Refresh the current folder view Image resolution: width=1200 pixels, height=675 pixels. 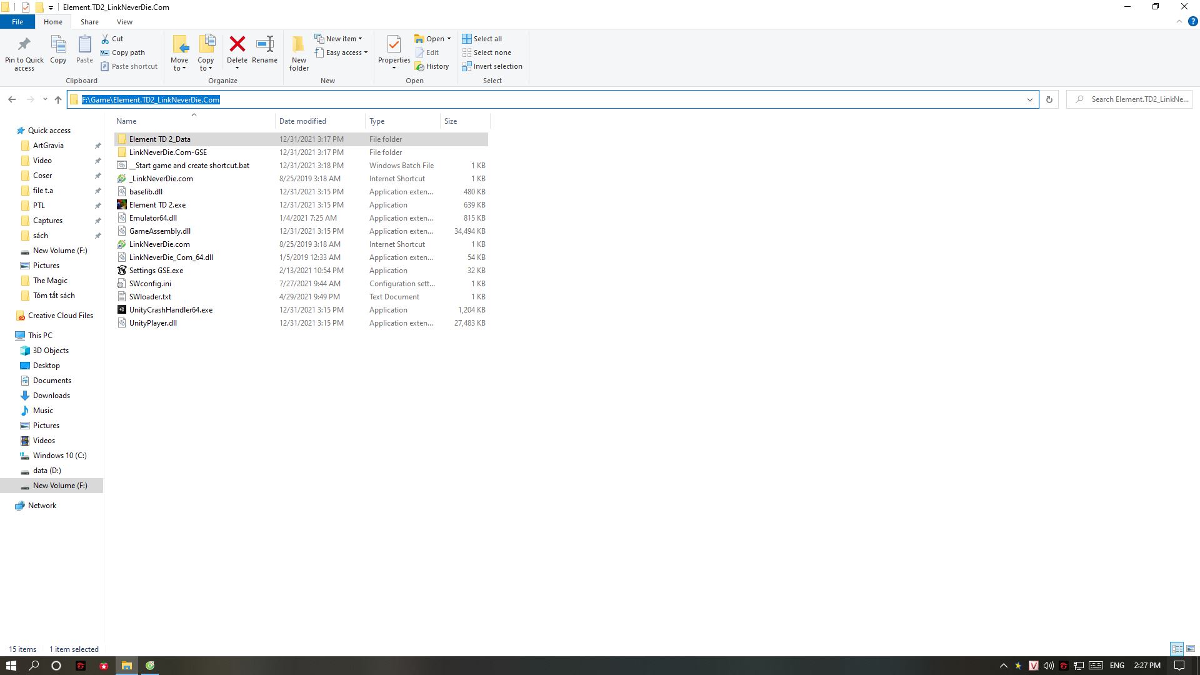1049,99
